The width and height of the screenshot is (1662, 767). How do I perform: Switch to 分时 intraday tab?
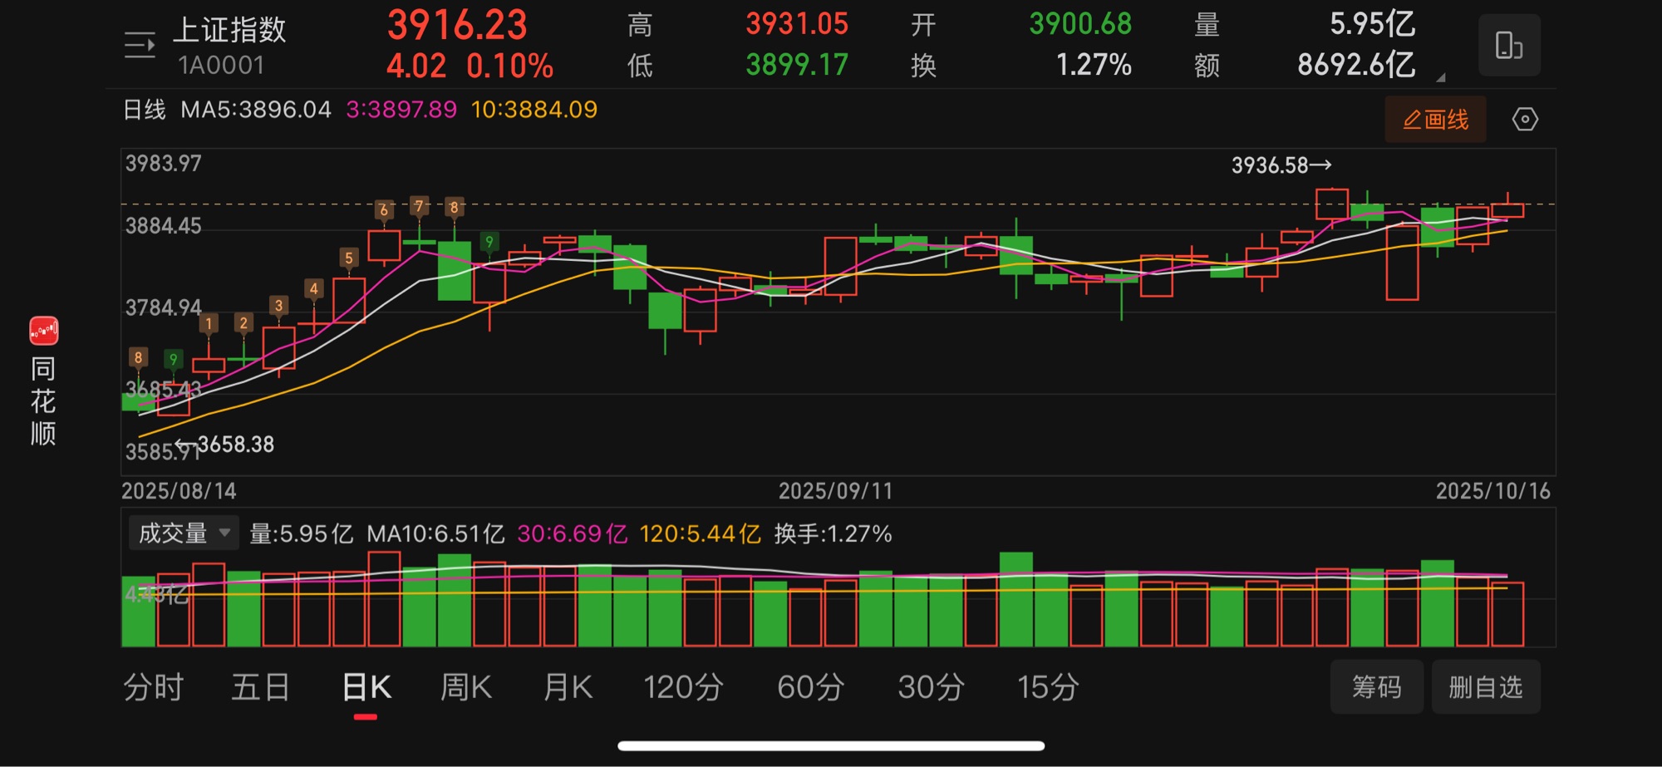[154, 687]
